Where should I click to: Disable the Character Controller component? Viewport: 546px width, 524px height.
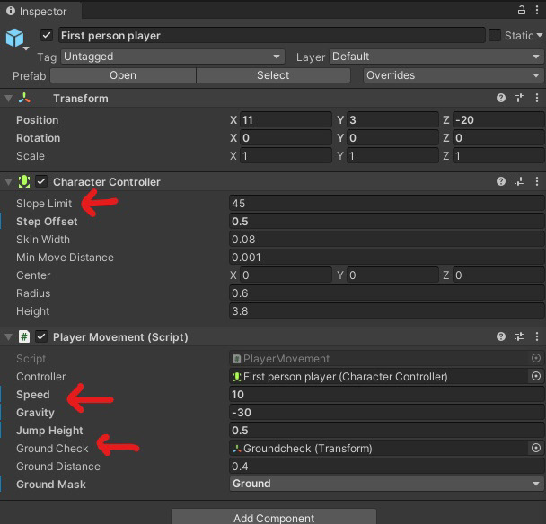pos(41,181)
